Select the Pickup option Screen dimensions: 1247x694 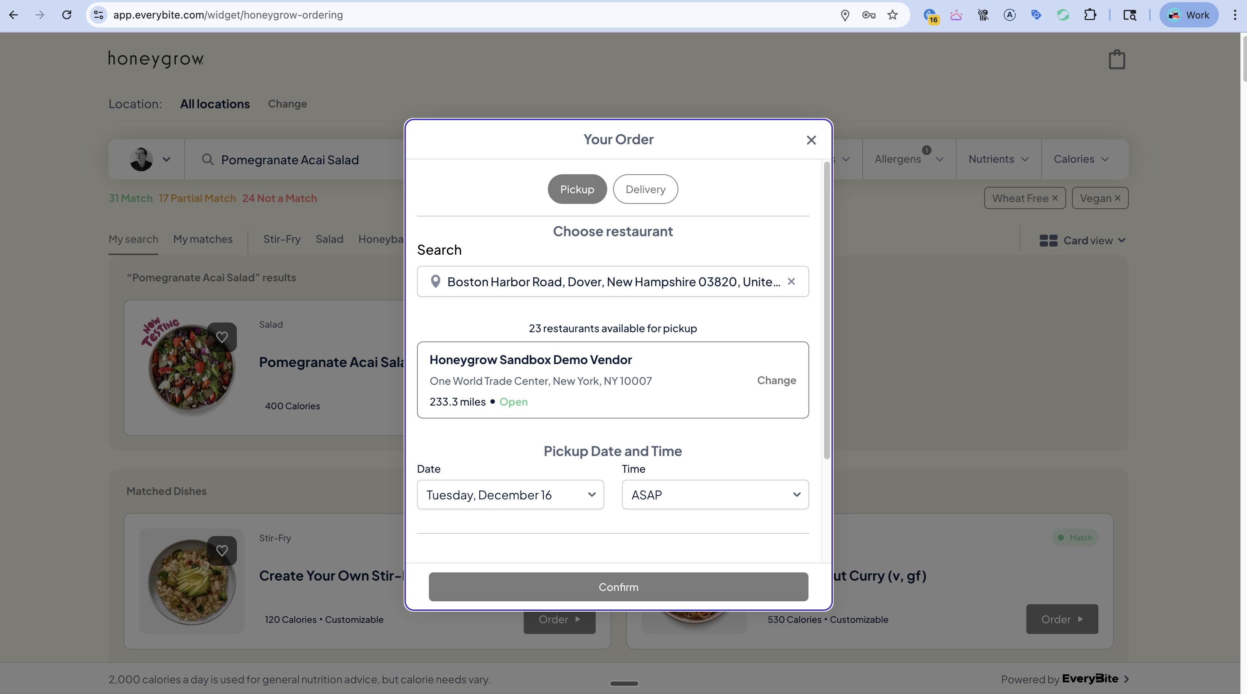(576, 189)
